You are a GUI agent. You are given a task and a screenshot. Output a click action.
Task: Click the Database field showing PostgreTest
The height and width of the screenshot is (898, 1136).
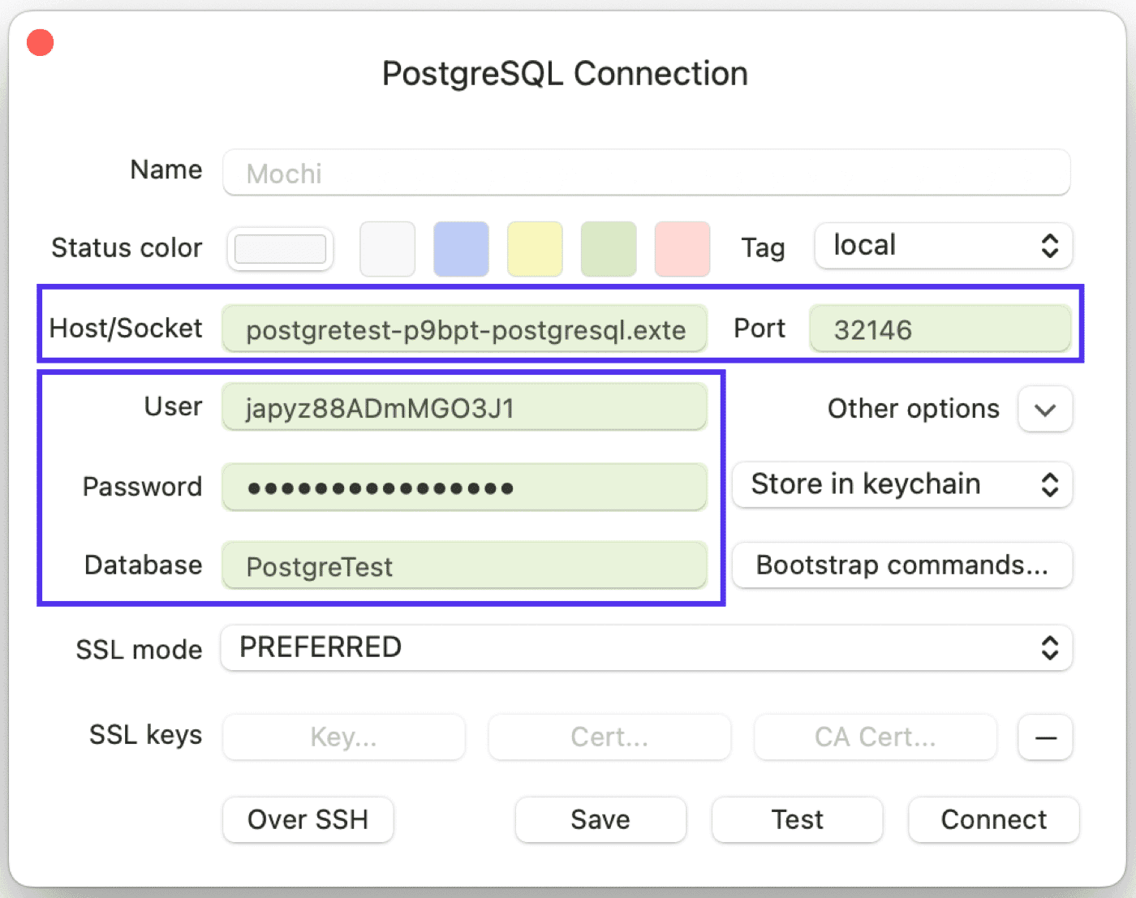click(x=464, y=565)
